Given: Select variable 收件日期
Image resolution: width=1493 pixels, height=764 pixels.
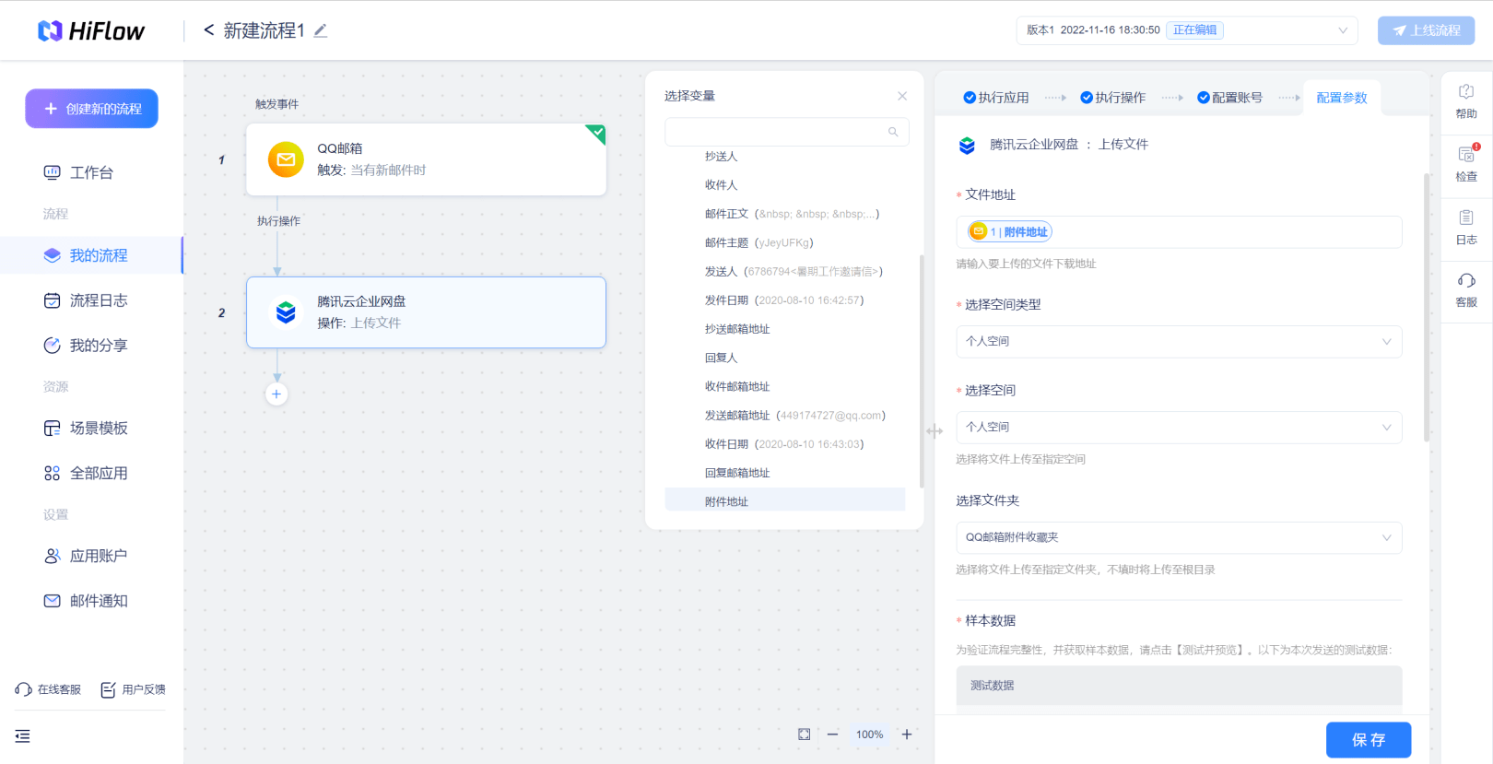Looking at the screenshot, I should coord(784,444).
